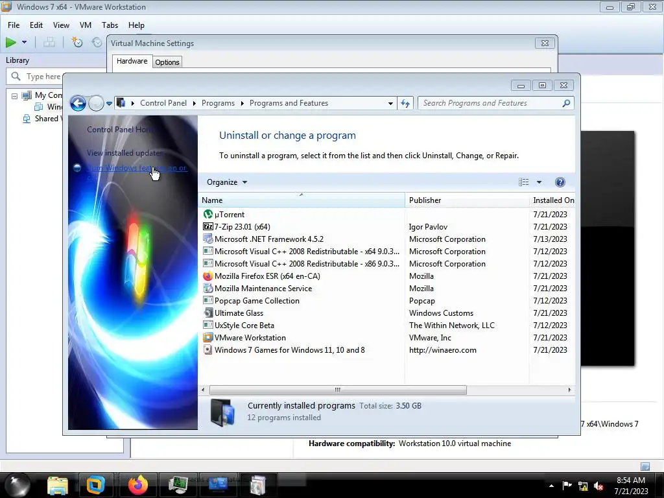
Task: Click the change view icon in Programs and Features
Action: coord(523,182)
